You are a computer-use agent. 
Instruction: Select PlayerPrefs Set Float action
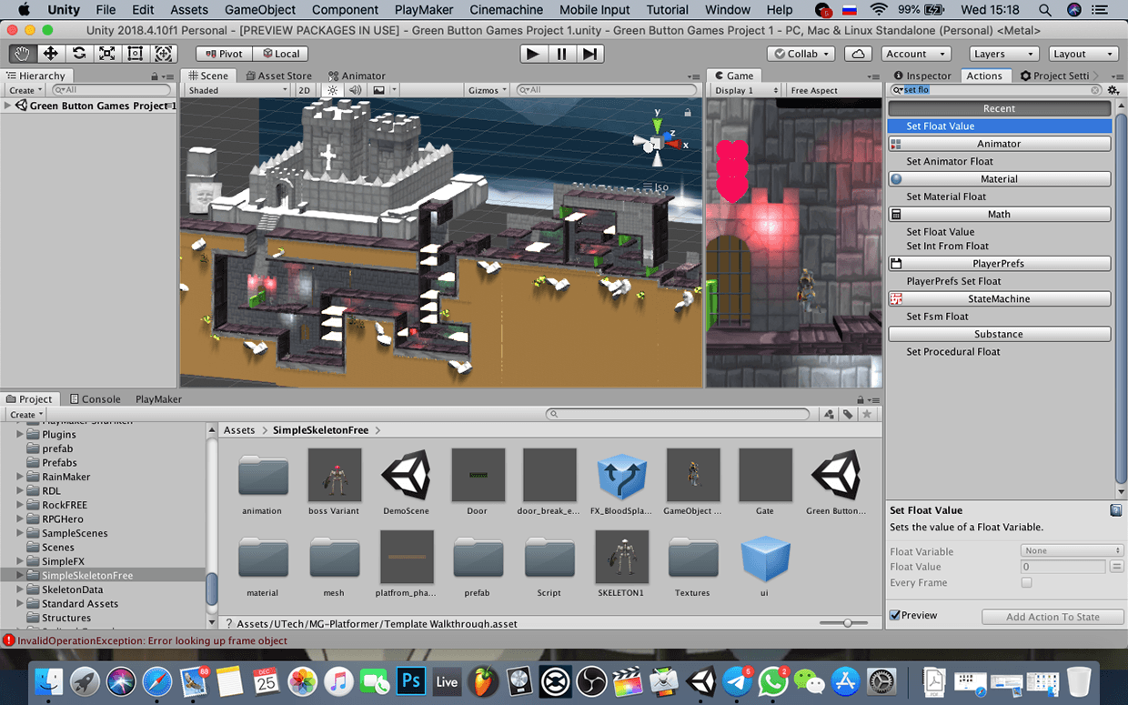click(x=953, y=281)
